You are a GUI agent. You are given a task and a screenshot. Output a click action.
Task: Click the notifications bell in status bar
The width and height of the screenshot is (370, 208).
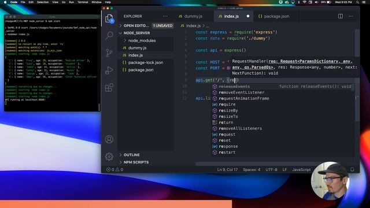click(x=352, y=169)
